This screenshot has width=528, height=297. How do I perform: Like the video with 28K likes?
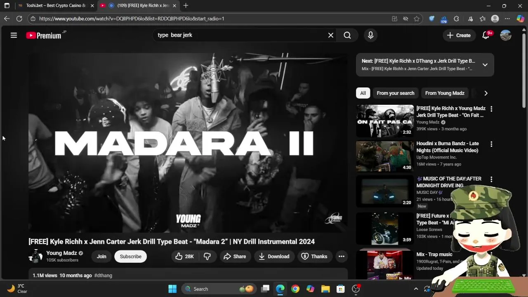[x=184, y=257]
